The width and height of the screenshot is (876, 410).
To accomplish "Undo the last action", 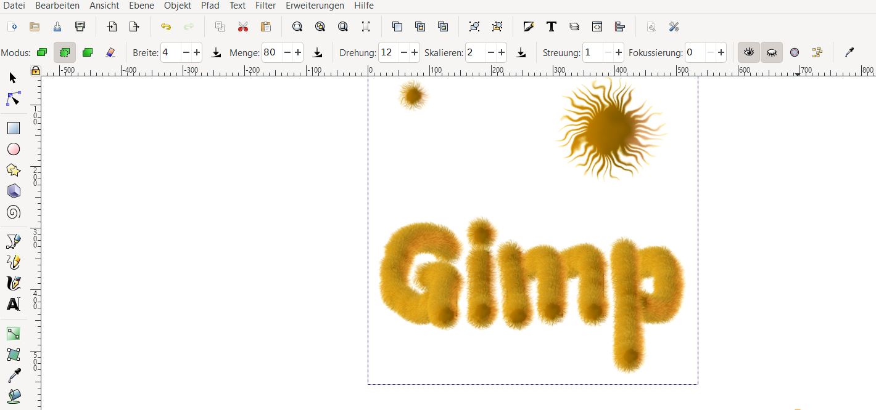I will (x=166, y=26).
